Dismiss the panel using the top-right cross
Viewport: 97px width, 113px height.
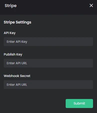[91, 5]
